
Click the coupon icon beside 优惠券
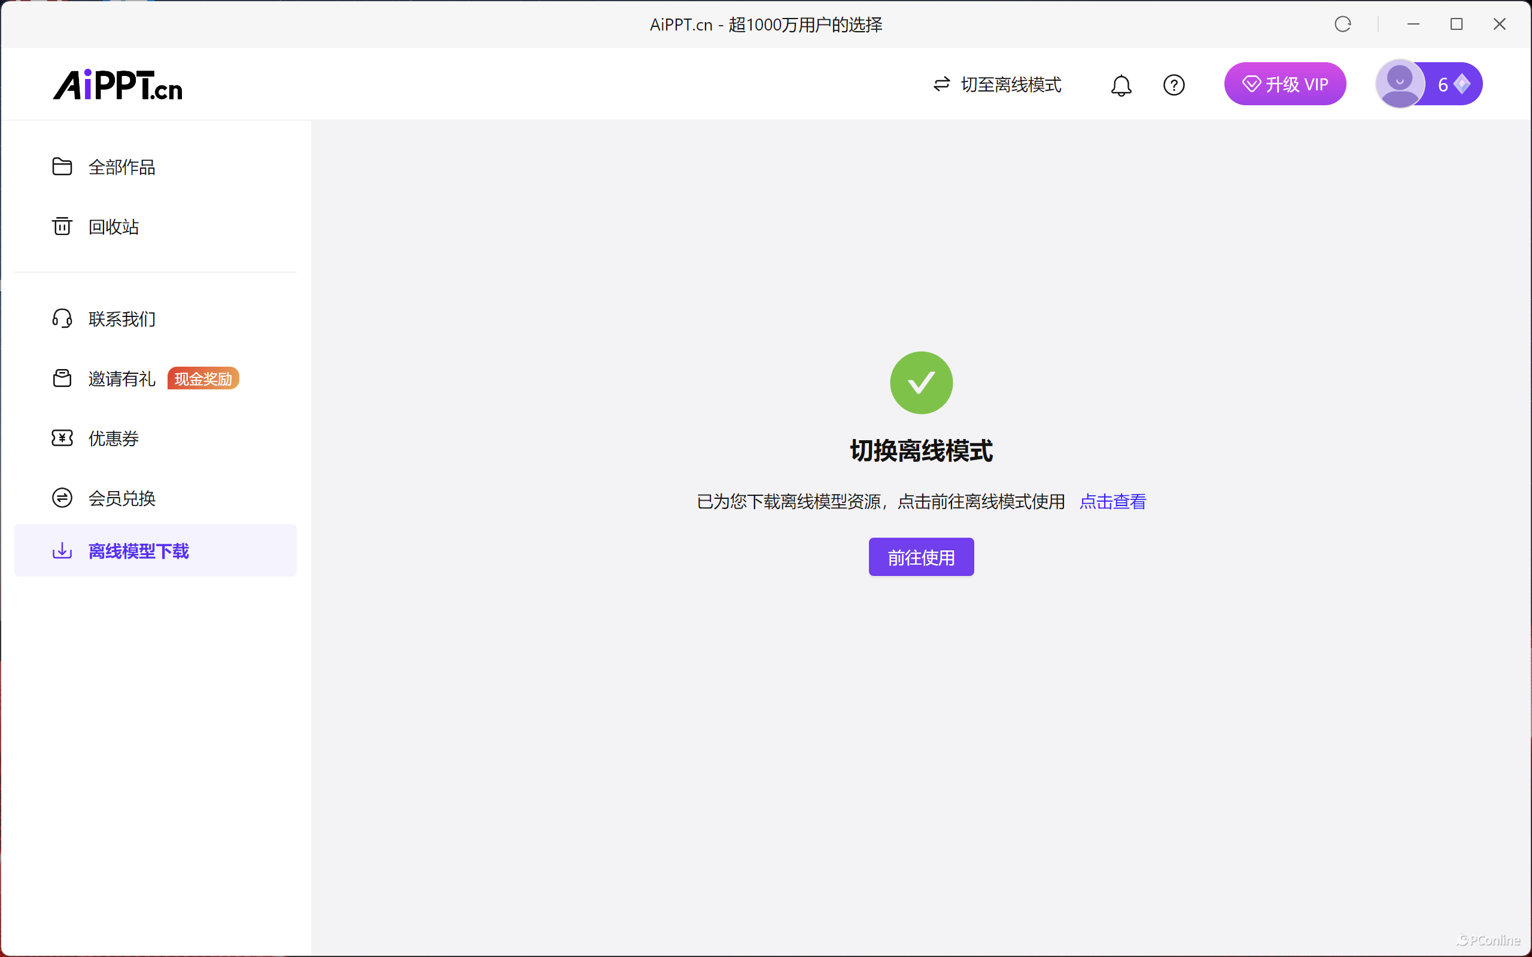(x=62, y=438)
